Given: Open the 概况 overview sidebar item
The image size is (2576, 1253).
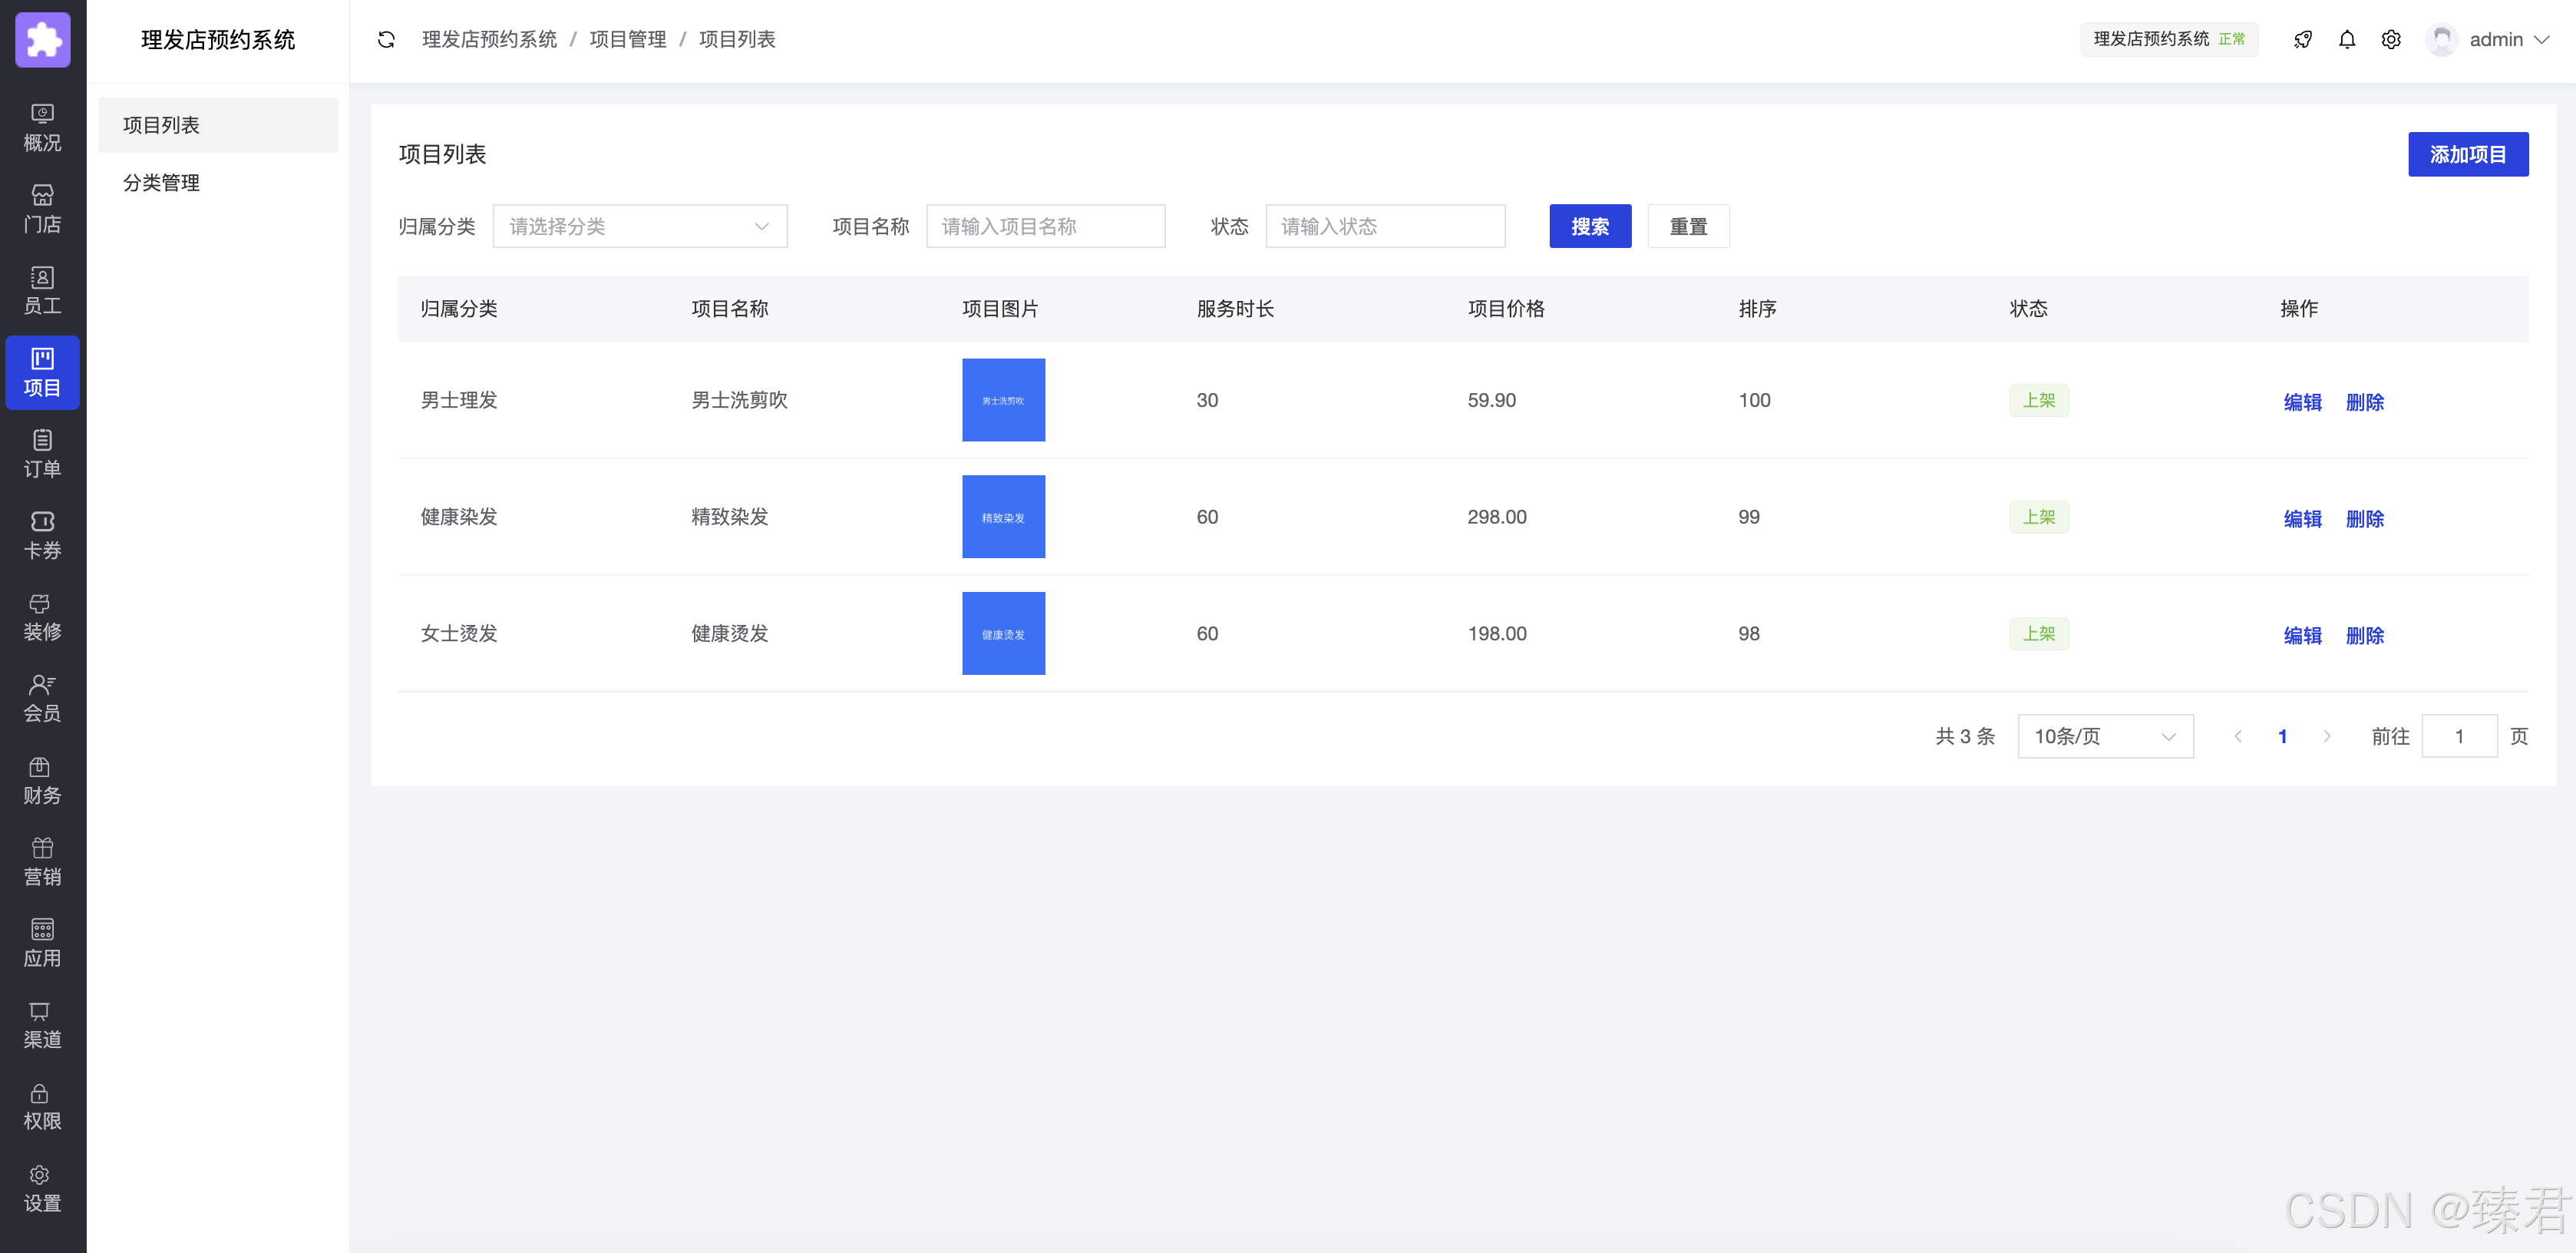Looking at the screenshot, I should coord(43,128).
